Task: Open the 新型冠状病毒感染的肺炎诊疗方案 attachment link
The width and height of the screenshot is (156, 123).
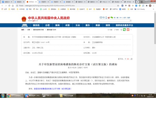Action: pos(52,89)
